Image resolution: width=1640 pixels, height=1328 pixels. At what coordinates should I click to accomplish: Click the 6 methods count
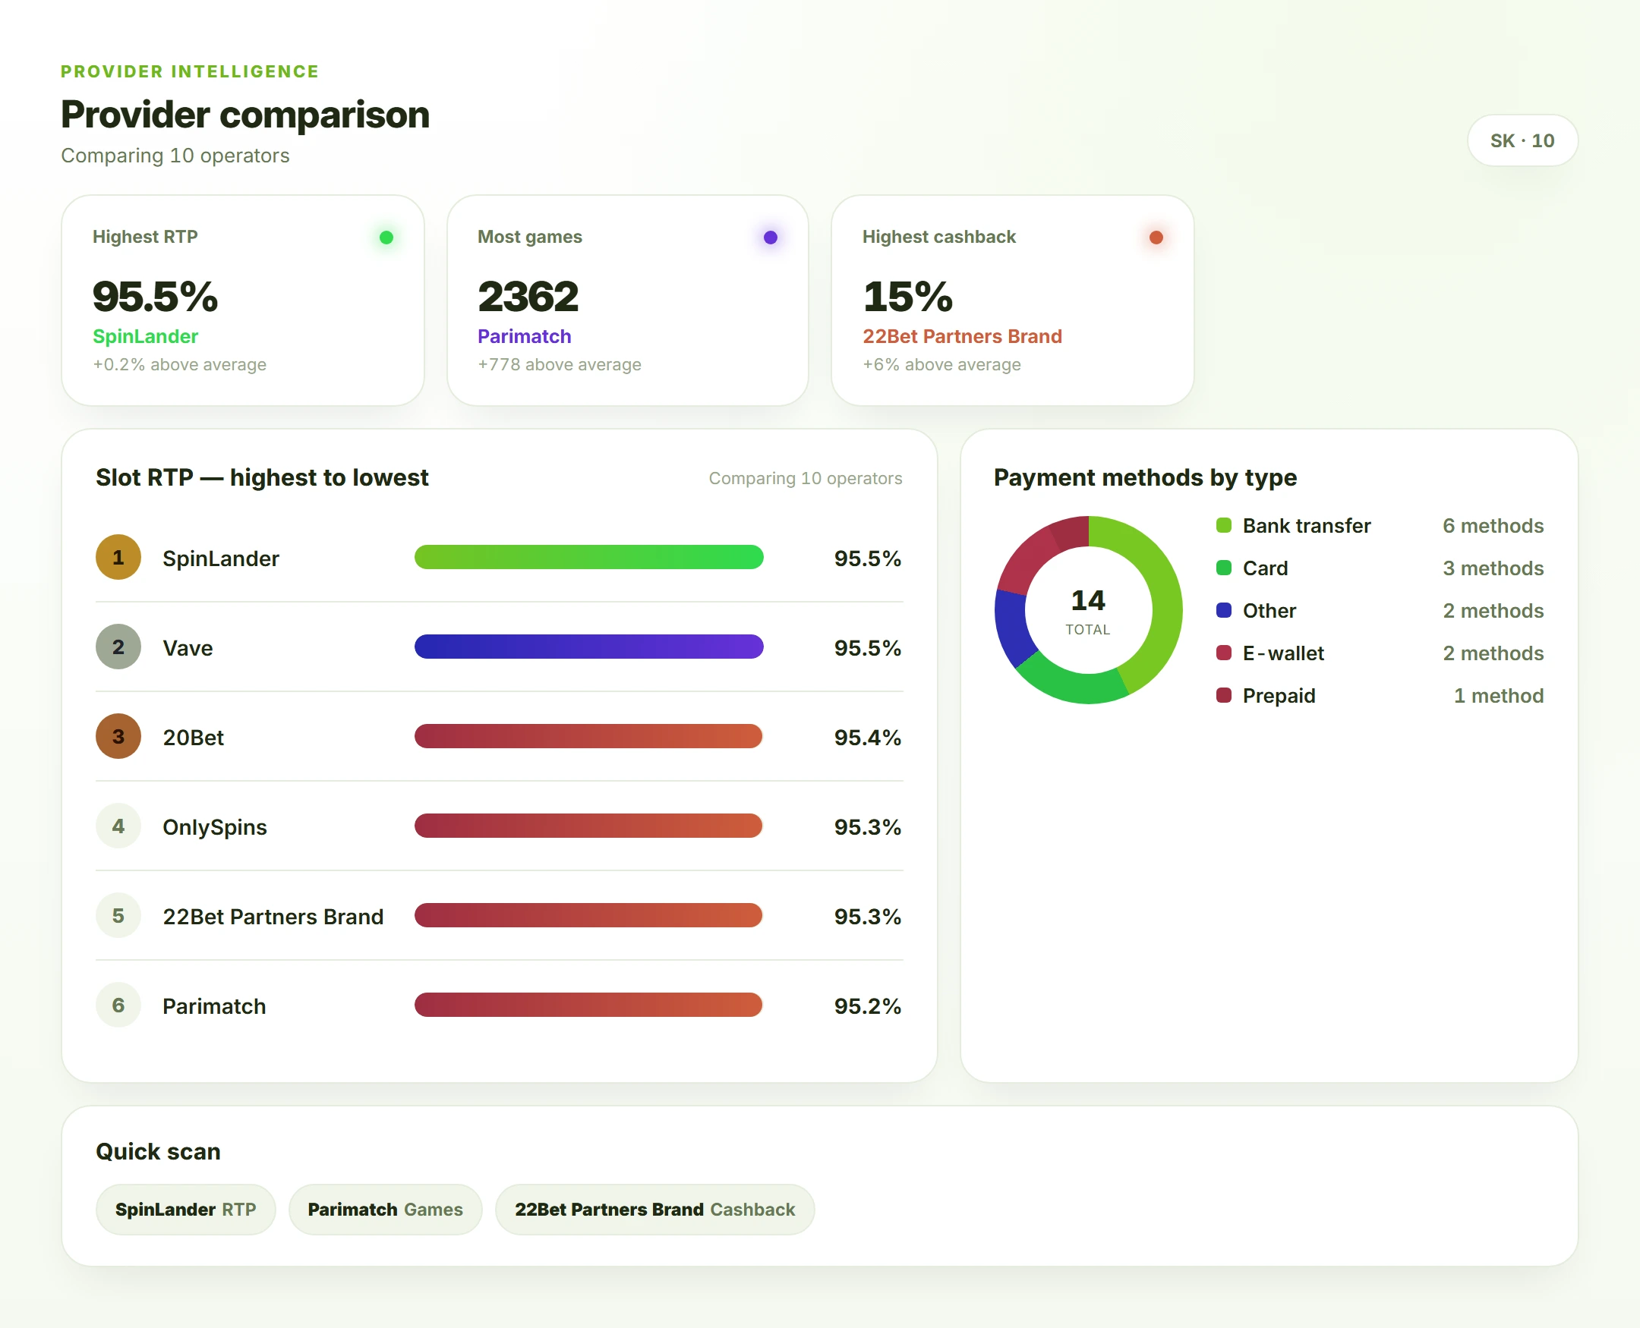(1493, 526)
